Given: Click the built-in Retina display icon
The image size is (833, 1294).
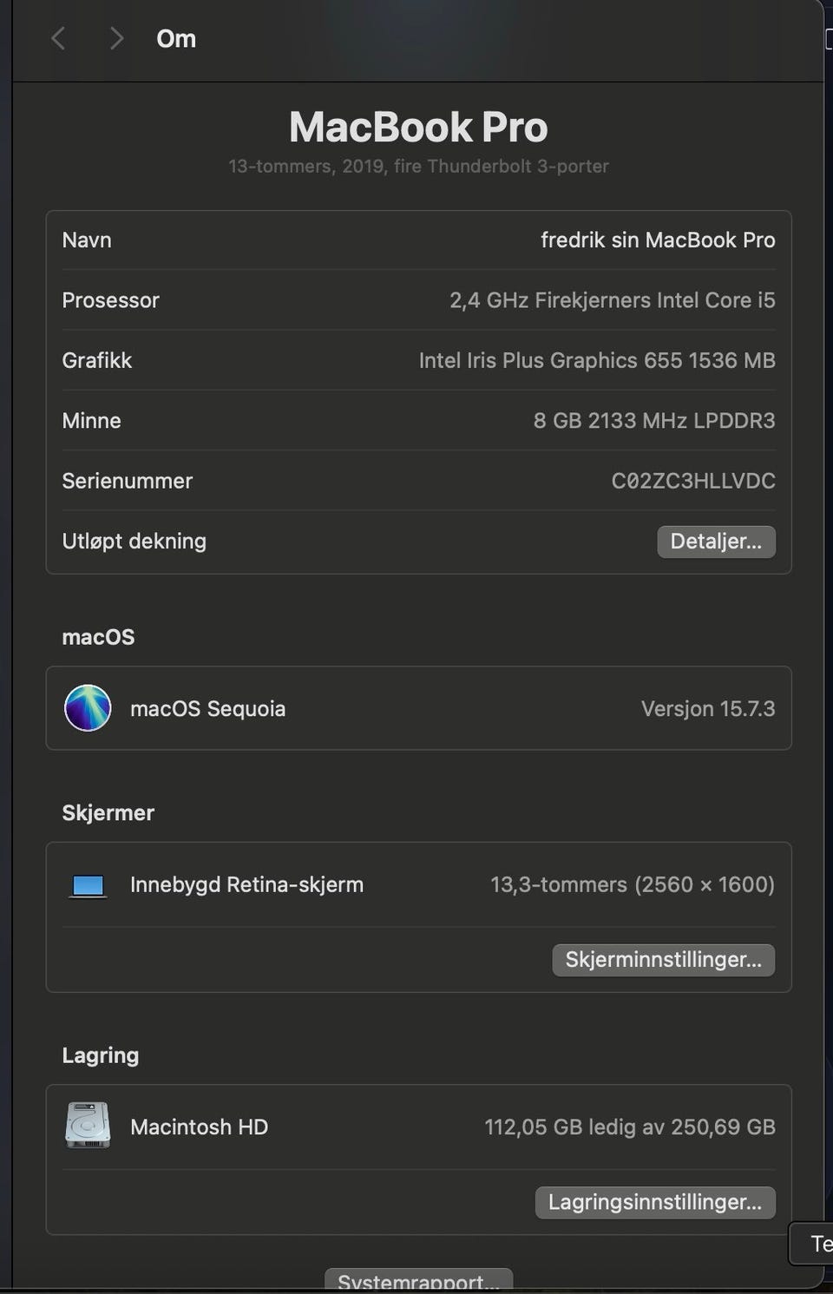Looking at the screenshot, I should point(88,886).
